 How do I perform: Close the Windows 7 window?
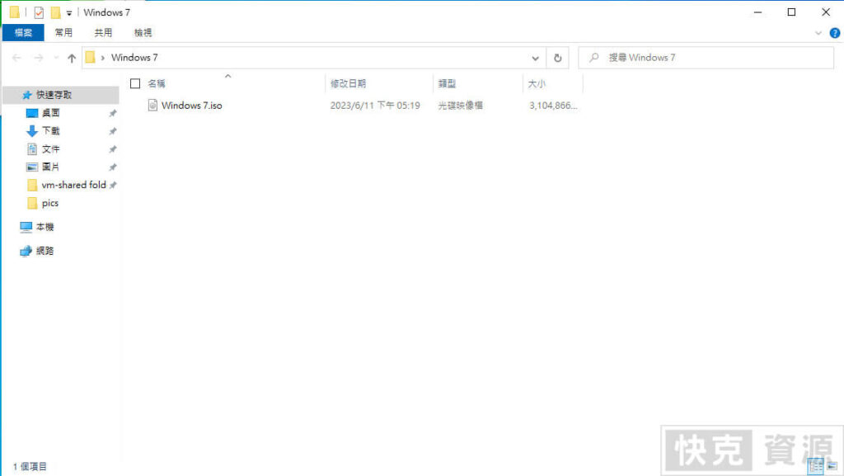(x=826, y=12)
